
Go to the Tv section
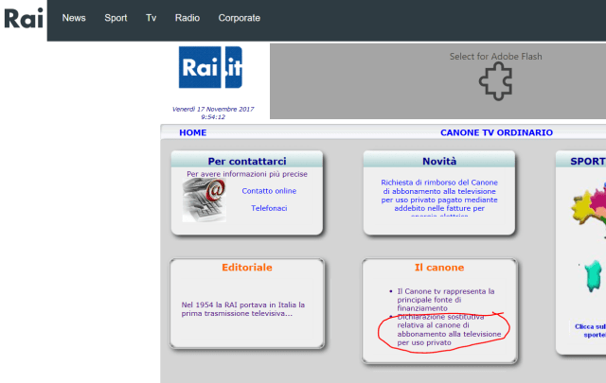[x=151, y=18]
